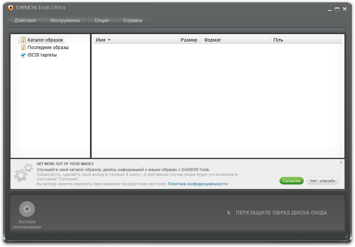Select Последние образы in the tree
The width and height of the screenshot is (355, 247).
coord(48,48)
